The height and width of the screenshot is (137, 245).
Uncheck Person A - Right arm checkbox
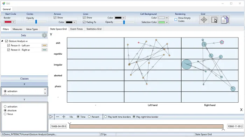point(9,50)
